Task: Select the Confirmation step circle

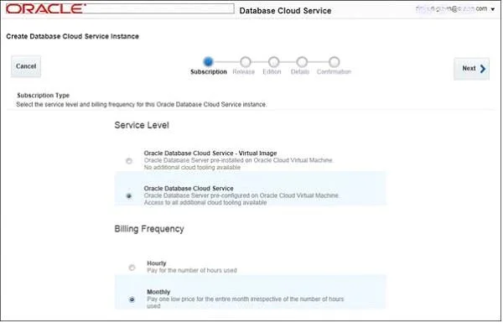Action: tap(334, 61)
